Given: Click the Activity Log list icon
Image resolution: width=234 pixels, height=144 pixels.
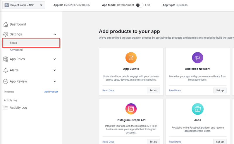Looking at the screenshot, I should [6, 108].
